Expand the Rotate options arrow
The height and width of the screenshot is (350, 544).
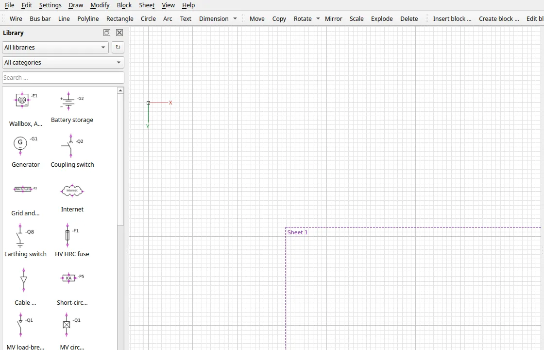coord(318,18)
